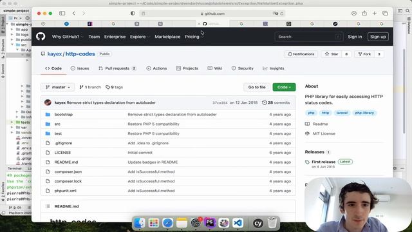Open the kayex owner link
412x232 pixels.
click(54, 53)
